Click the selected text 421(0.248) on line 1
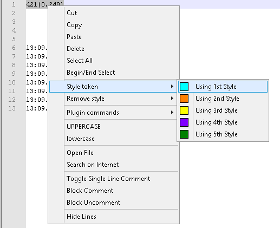This screenshot has height=228, width=280. pyautogui.click(x=44, y=4)
